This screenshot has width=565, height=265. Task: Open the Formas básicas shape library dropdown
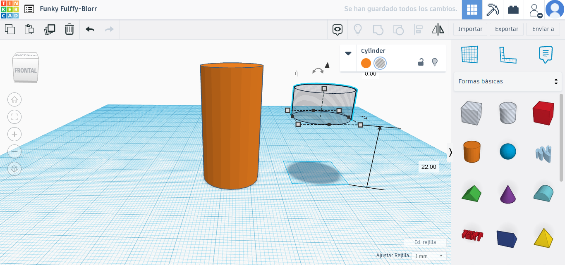click(x=508, y=81)
